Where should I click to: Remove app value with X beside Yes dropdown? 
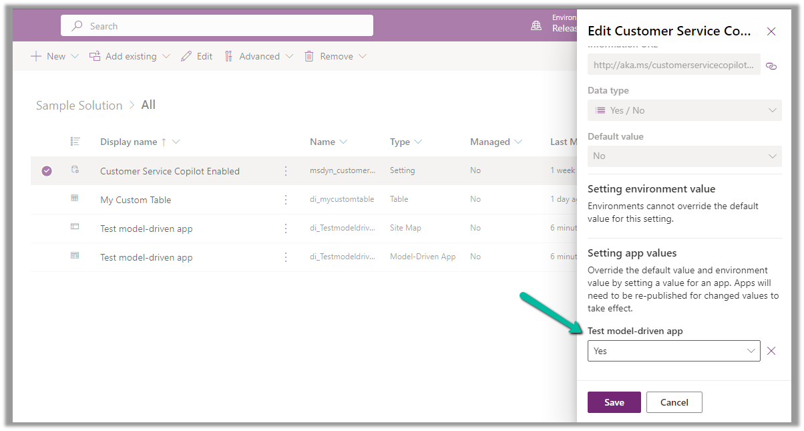coord(771,351)
